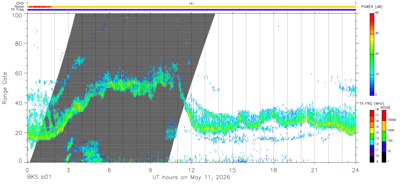This screenshot has height=184, width=400.
Task: Click the TX FRQ (MHz) legend title
Action: click(x=371, y=104)
